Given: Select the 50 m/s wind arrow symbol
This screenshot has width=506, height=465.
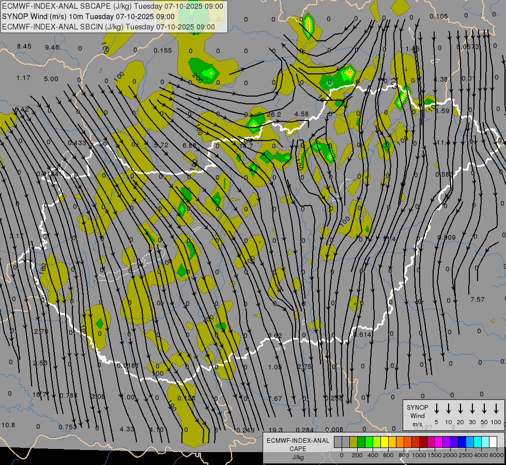Looking at the screenshot, I should pyautogui.click(x=484, y=409).
